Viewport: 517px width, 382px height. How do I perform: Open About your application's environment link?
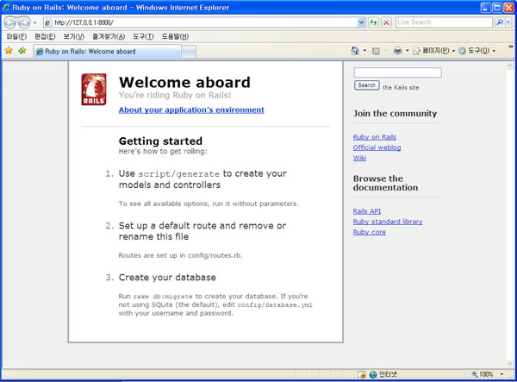[x=191, y=110]
